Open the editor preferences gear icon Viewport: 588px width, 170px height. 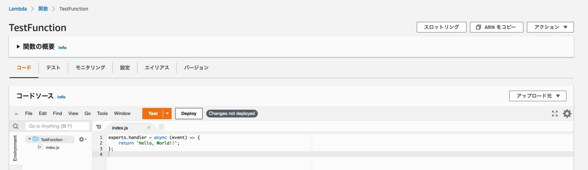(x=567, y=113)
